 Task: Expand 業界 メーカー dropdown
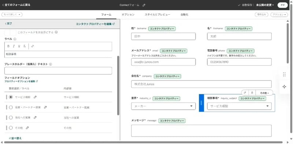coord(163,106)
